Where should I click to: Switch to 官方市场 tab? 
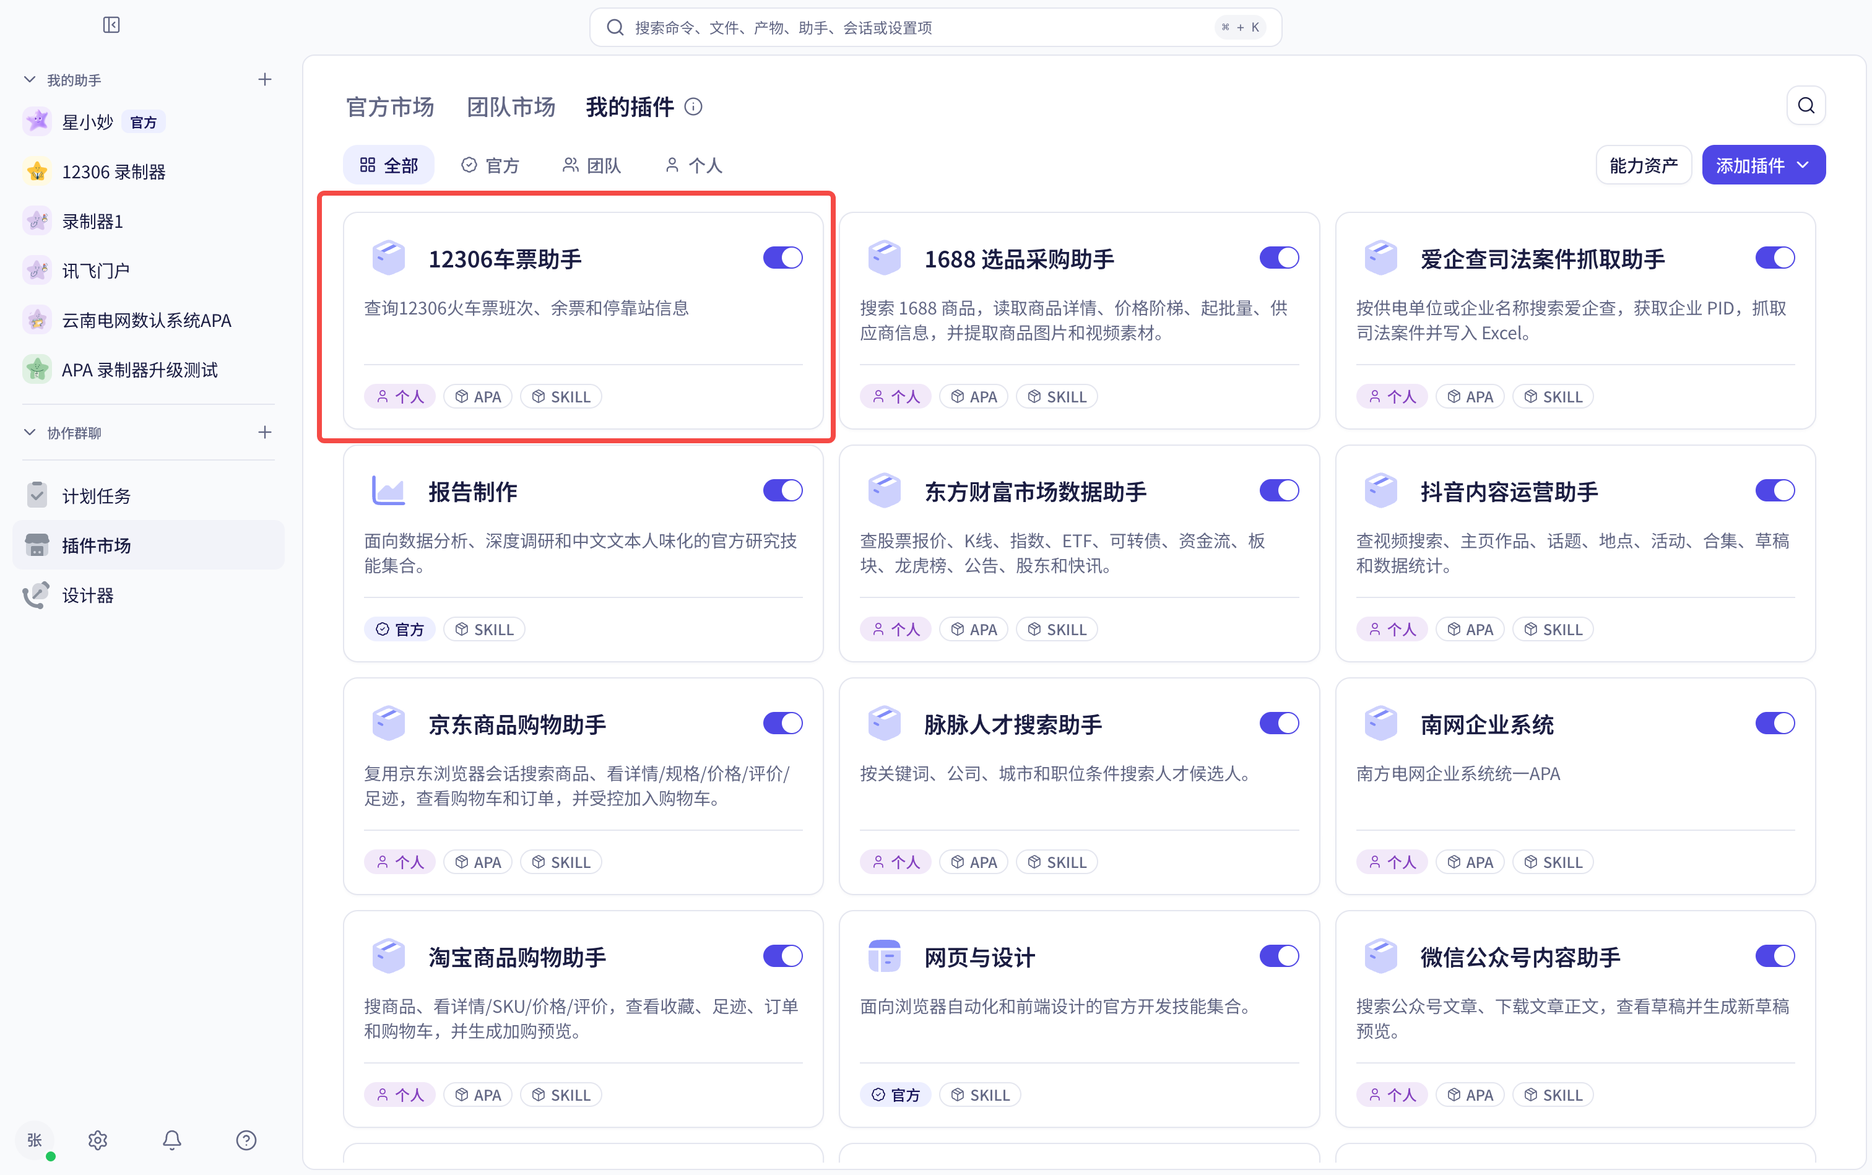pyautogui.click(x=390, y=107)
